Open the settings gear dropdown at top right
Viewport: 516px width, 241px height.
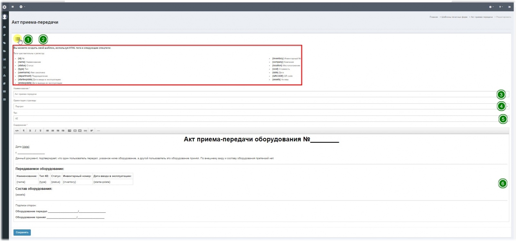coord(491,7)
